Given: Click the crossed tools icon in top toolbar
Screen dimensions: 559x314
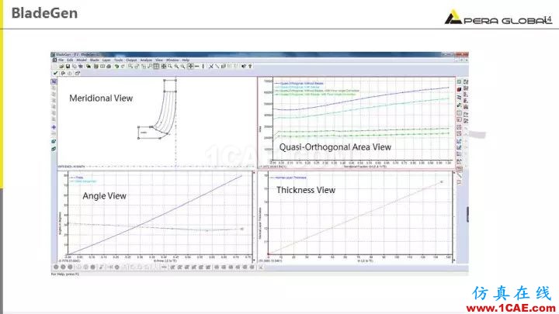Looking at the screenshot, I should click(211, 66).
